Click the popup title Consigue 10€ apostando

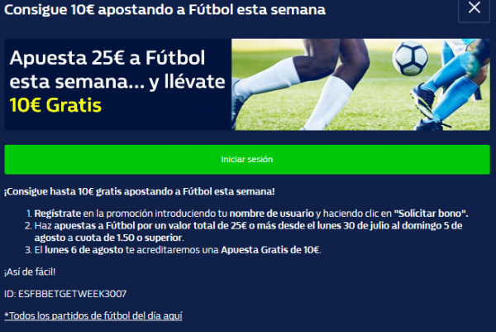pos(165,9)
